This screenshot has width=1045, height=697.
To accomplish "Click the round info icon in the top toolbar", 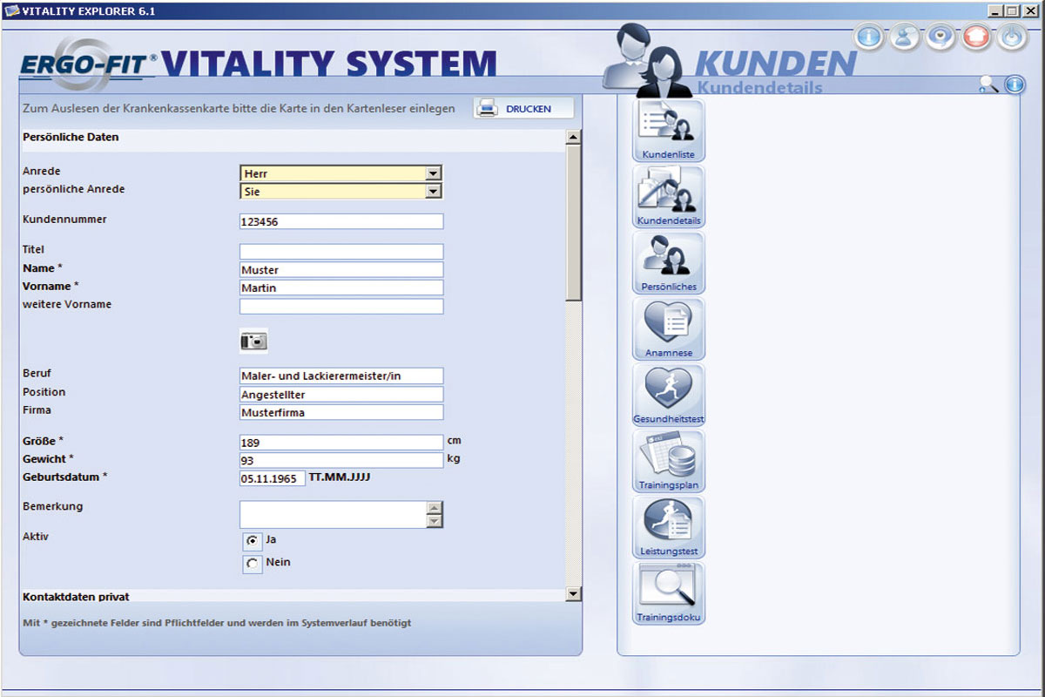I will tap(869, 37).
